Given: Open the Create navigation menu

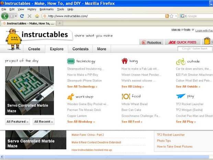Looking at the screenshot, I should (x=34, y=49).
